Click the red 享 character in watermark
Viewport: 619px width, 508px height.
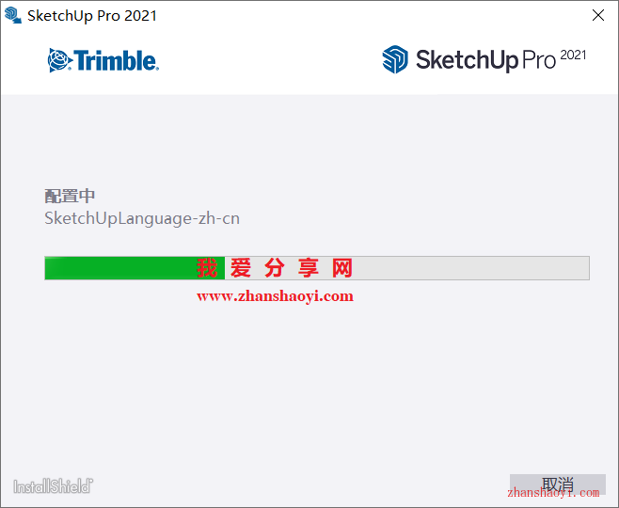tap(309, 268)
